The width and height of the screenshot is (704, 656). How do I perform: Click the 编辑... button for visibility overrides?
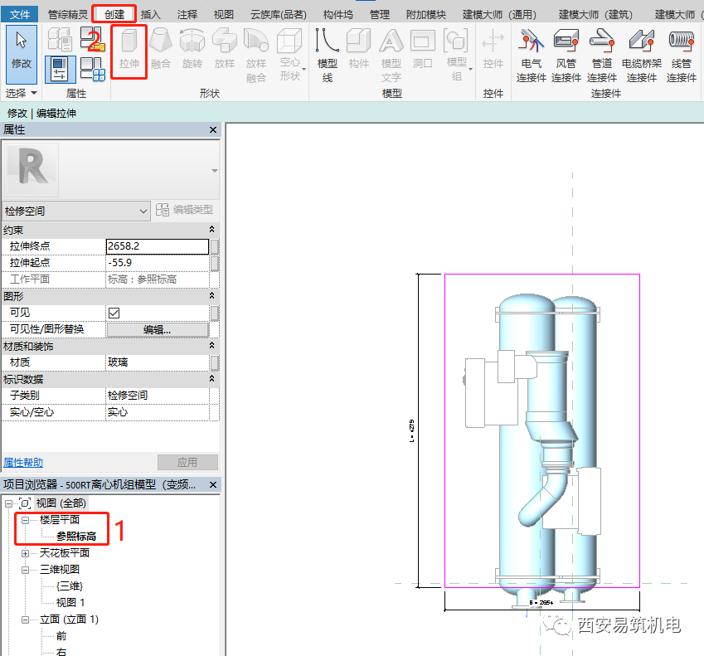157,329
